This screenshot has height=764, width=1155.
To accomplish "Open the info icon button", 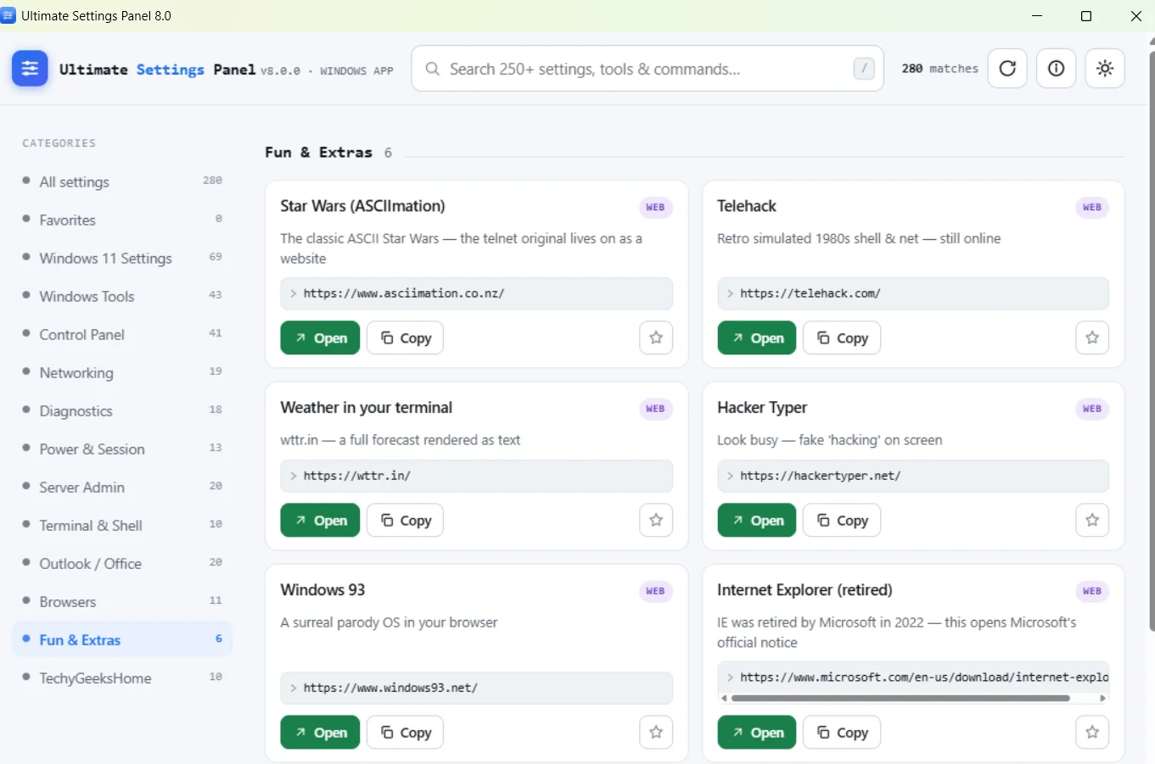I will (x=1056, y=69).
